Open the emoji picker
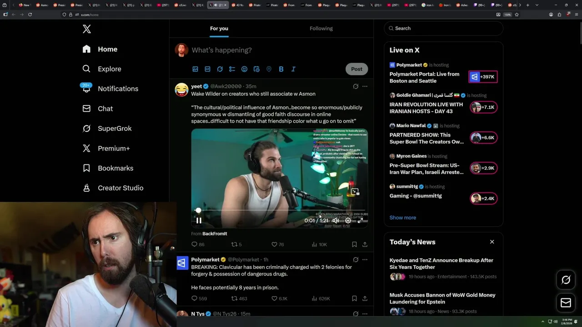 coord(244,69)
